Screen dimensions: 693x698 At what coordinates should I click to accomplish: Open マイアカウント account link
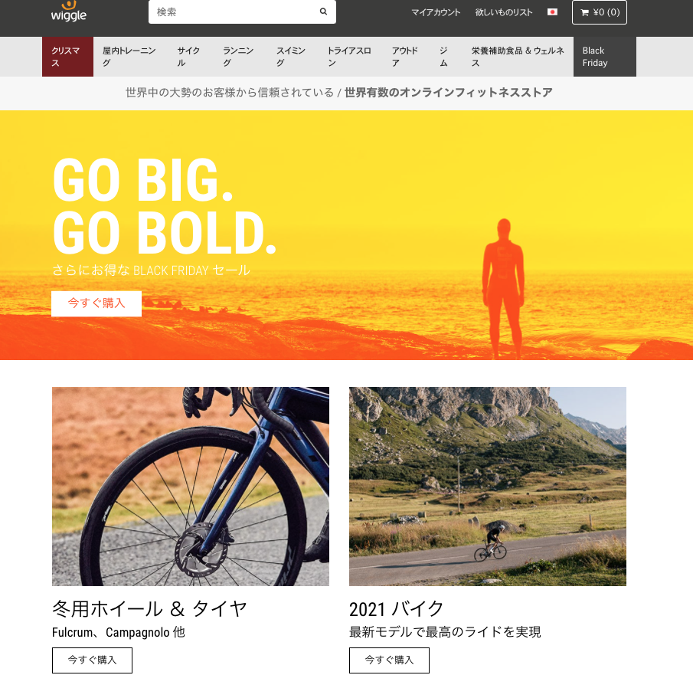click(x=436, y=12)
